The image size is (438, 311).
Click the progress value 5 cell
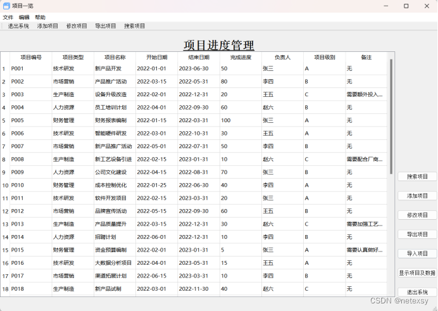241,250
